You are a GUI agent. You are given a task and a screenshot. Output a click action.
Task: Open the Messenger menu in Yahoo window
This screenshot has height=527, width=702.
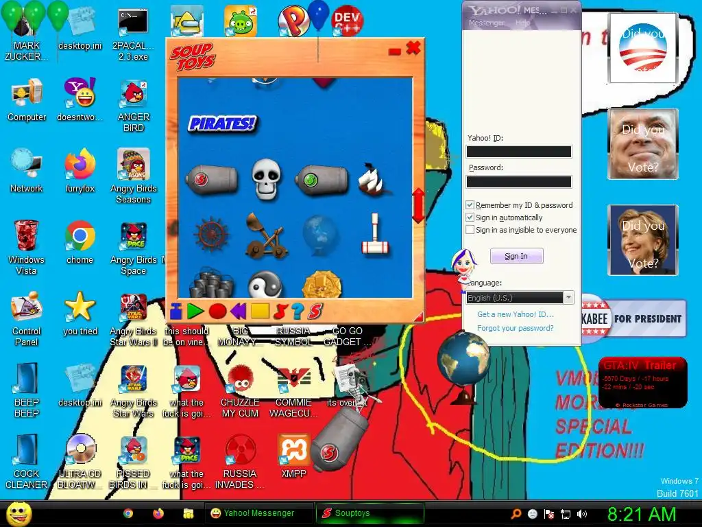point(486,23)
